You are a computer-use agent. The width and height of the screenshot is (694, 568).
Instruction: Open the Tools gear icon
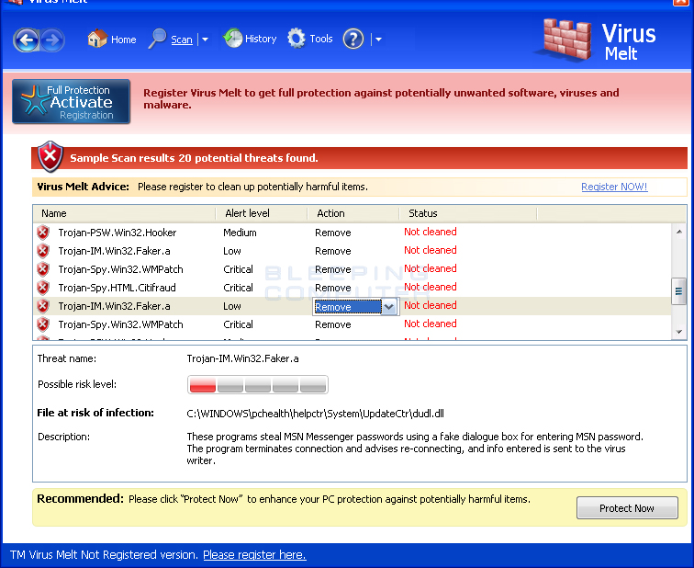pyautogui.click(x=297, y=39)
